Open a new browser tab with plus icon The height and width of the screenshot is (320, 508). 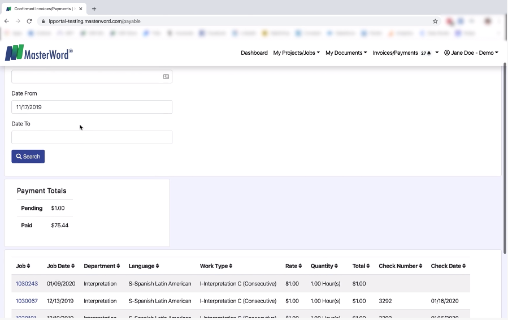click(x=94, y=8)
